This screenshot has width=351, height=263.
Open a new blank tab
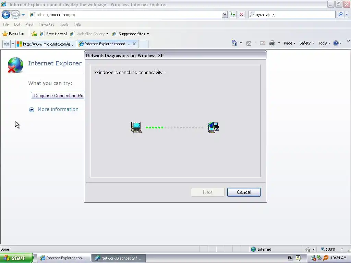[143, 44]
